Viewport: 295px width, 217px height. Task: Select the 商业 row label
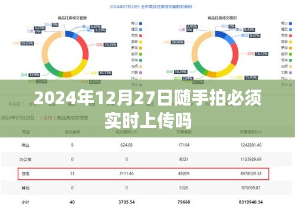tap(25, 145)
